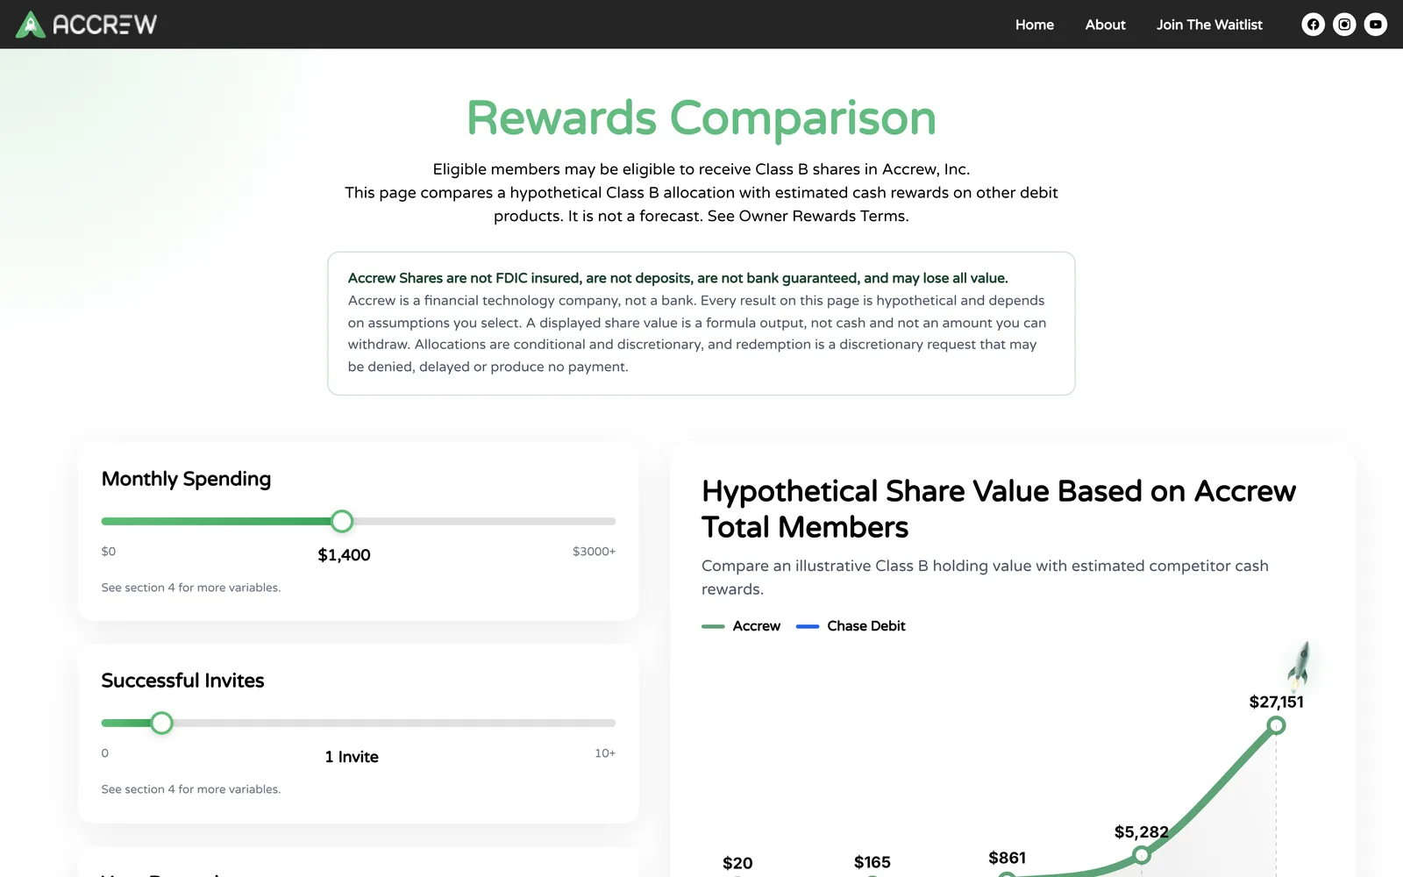The image size is (1403, 877).
Task: Click the Rewards Comparison heading
Action: (701, 118)
